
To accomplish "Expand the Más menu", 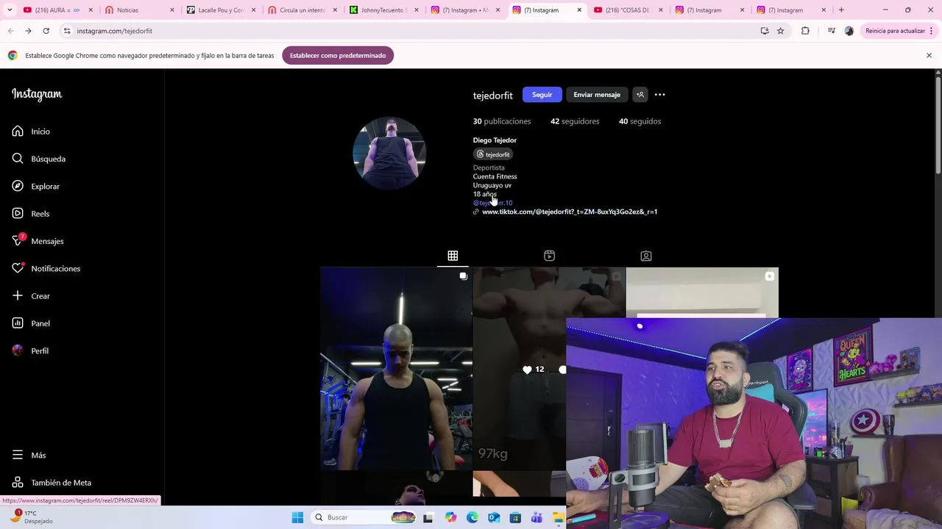I will 29,456.
